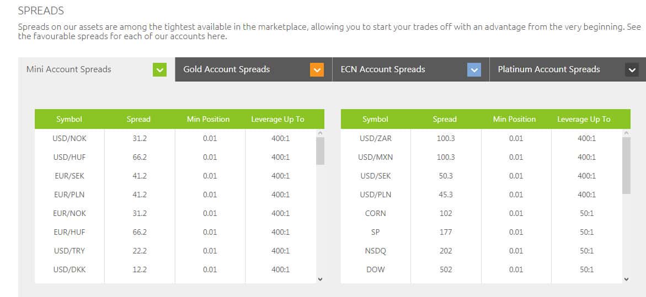Viewport: 646px width, 297px height.
Task: Expand the blue ECN Account Spreads chevron
Action: point(474,70)
